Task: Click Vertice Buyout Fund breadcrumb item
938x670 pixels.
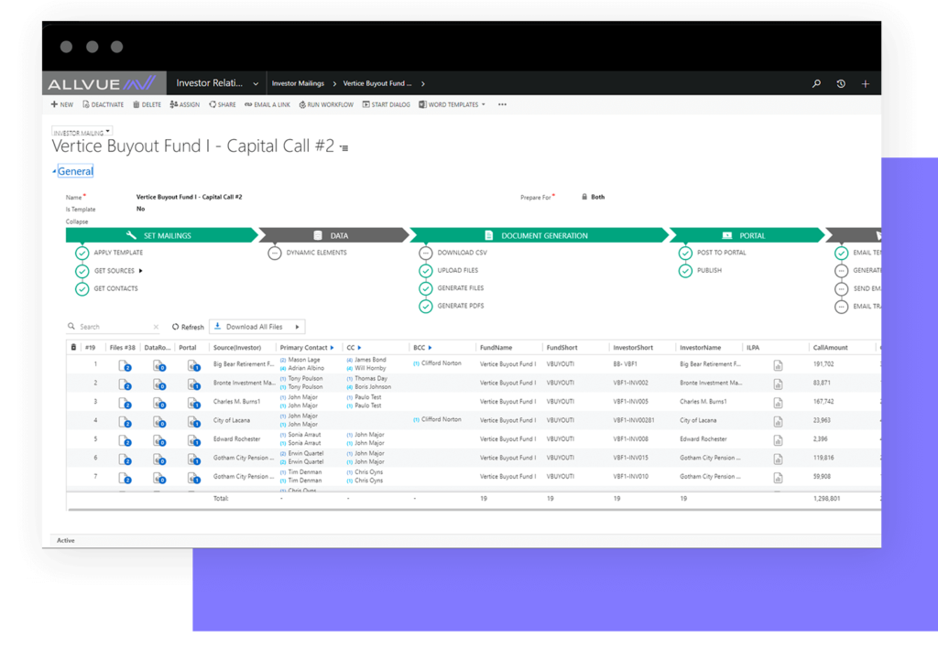Action: tap(376, 83)
